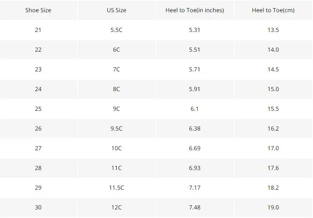The image size is (313, 218).
Task: Click the 16.2 cm cell
Action: [x=273, y=129]
